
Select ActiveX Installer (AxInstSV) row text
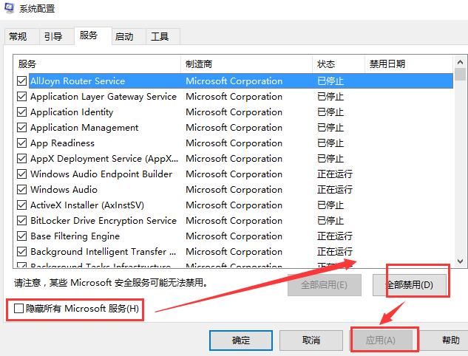87,205
